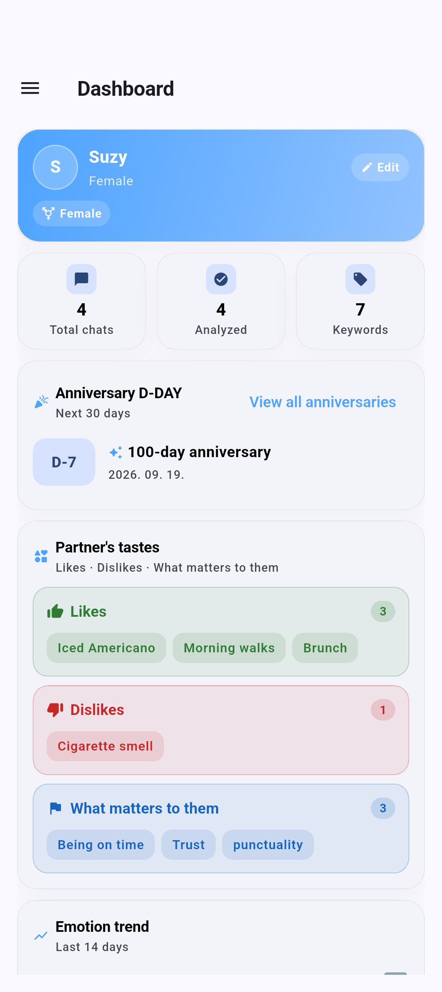Click the Edit profile button
The height and width of the screenshot is (992, 442).
point(380,167)
